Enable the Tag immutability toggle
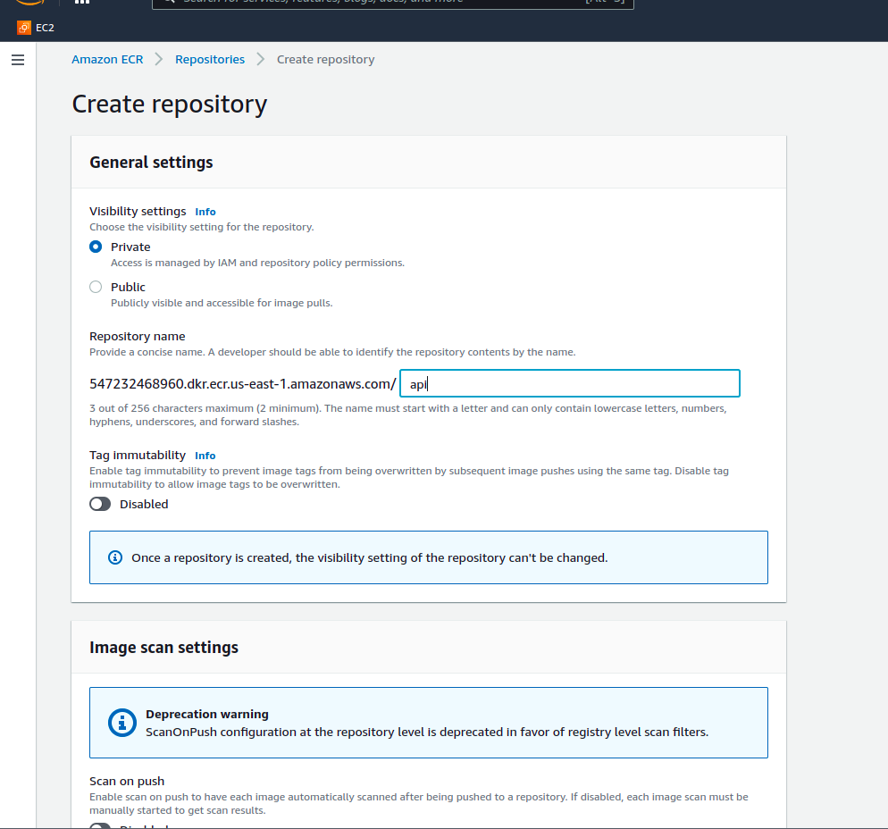Screen dimensions: 888x829 (100, 504)
